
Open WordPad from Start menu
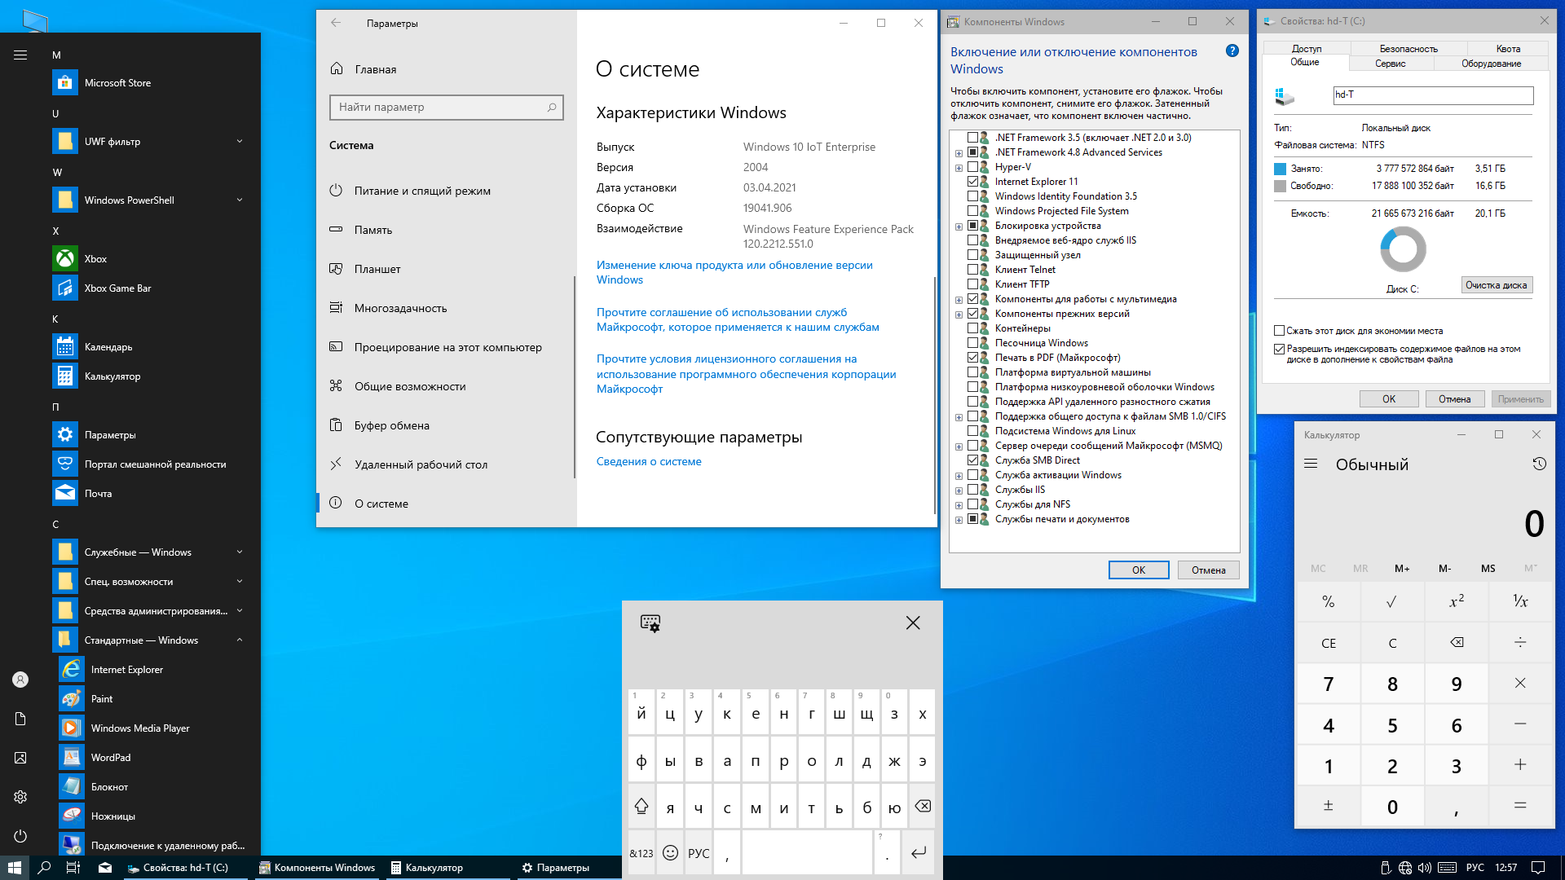point(151,758)
